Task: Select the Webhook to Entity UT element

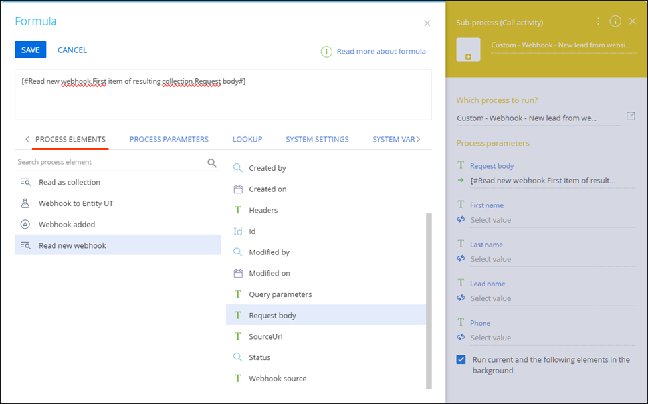Action: click(76, 203)
